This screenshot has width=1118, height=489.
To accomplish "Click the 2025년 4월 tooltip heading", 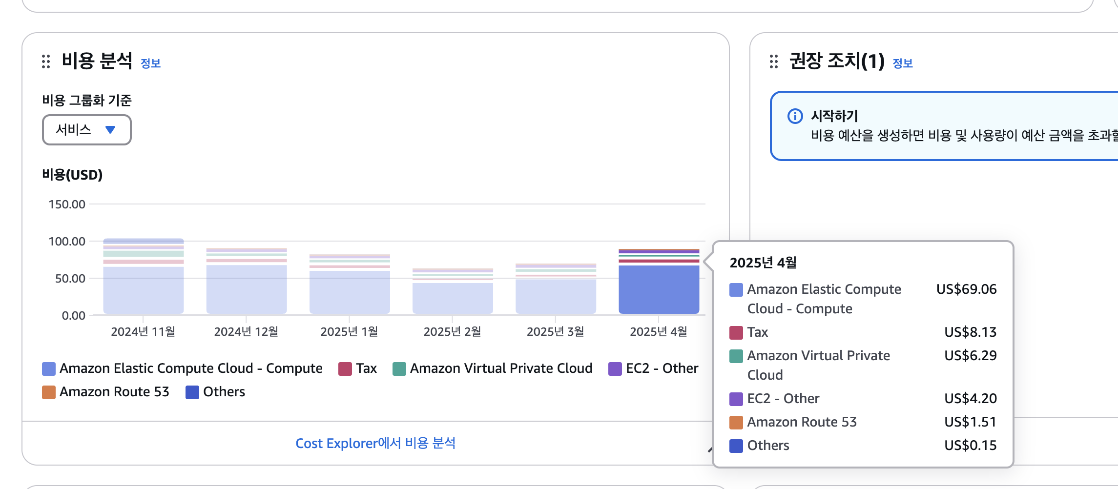I will click(x=763, y=263).
